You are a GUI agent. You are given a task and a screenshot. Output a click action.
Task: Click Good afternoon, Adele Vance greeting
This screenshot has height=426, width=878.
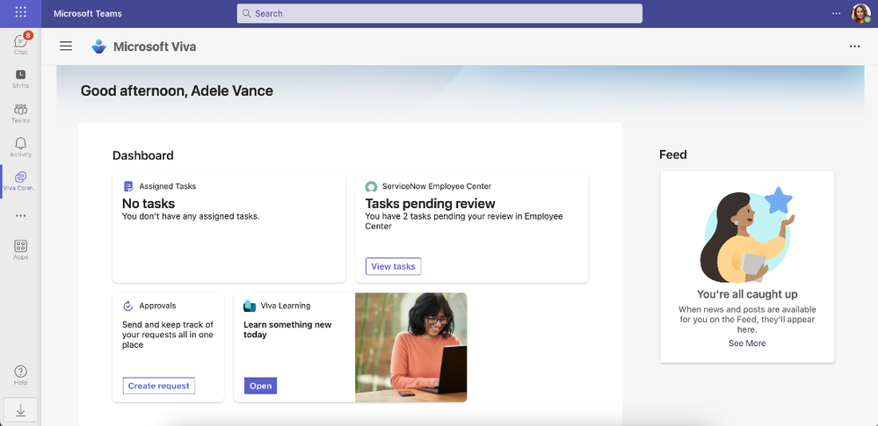pyautogui.click(x=177, y=90)
